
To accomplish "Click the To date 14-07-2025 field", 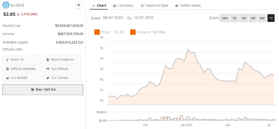I will click(x=144, y=18).
